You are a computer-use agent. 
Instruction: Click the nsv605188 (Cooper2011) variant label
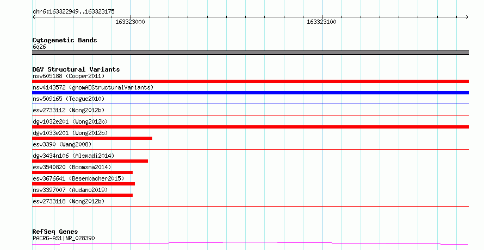click(69, 76)
